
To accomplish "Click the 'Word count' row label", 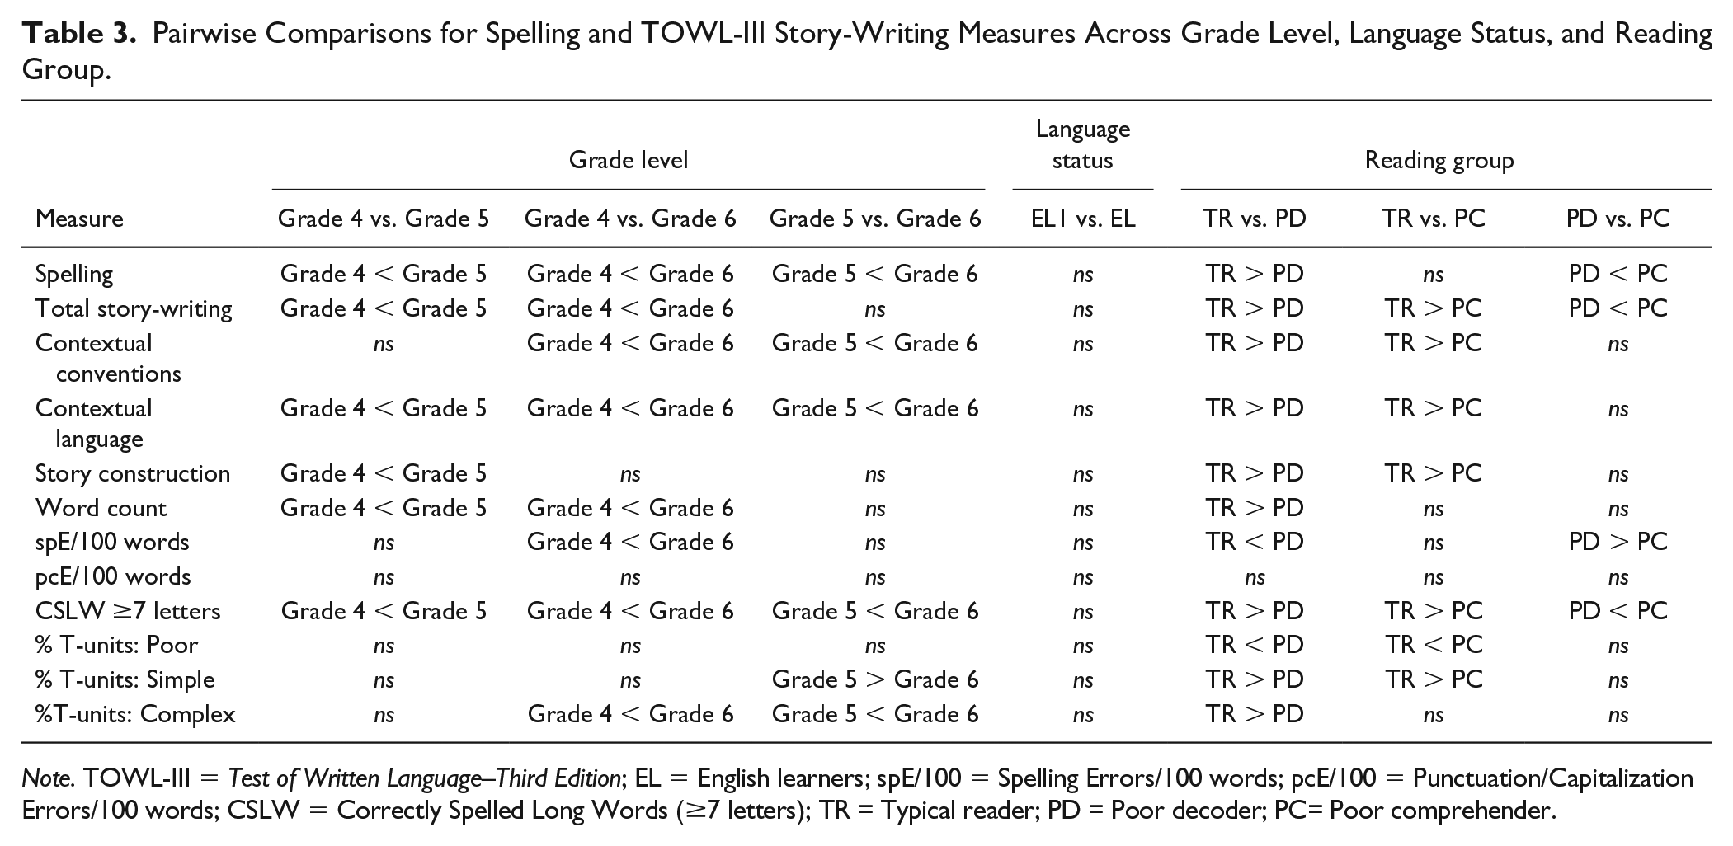I will 101,508.
